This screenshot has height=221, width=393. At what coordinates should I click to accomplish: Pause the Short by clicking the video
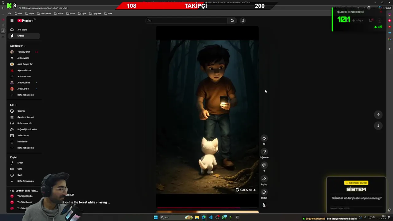coord(207,117)
